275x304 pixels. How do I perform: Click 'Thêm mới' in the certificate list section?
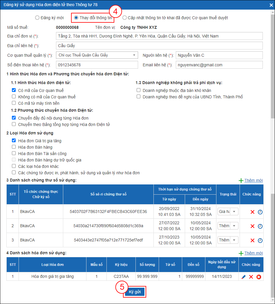point(253,180)
